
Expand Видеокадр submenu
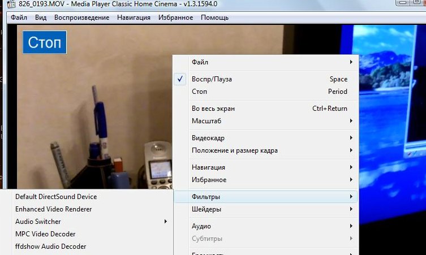tap(266, 138)
